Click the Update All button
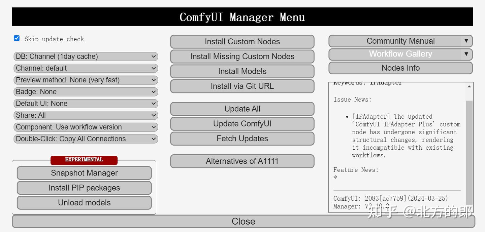The height and width of the screenshot is (232, 485). [x=242, y=109]
